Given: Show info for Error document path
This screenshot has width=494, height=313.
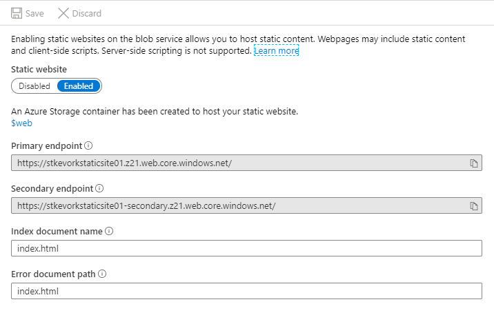Looking at the screenshot, I should [x=102, y=274].
